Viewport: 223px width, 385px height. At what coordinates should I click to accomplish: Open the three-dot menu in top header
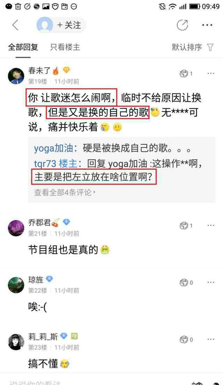[x=207, y=25]
